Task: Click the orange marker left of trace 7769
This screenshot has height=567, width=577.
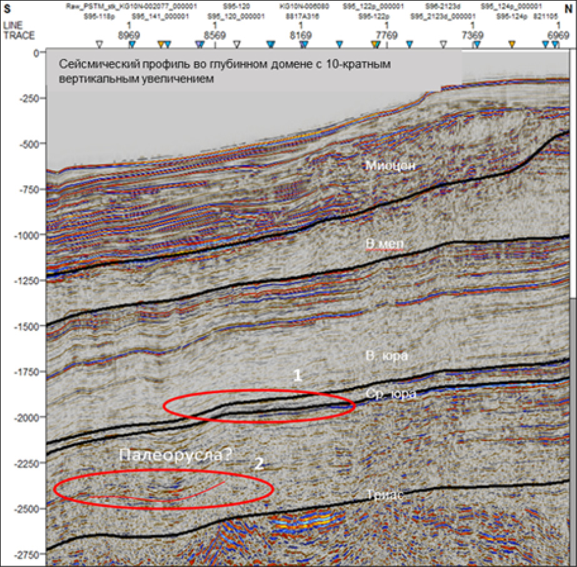Action: (374, 44)
